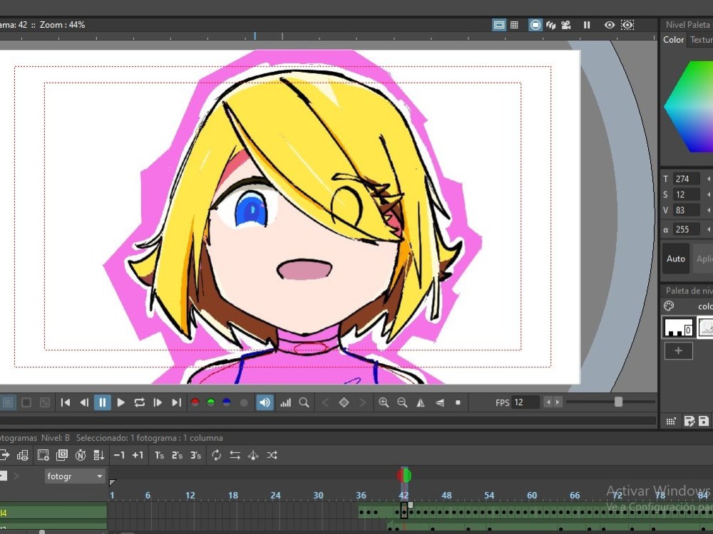The height and width of the screenshot is (534, 713).
Task: Toggle matte channel gray circle
Action: pos(244,403)
